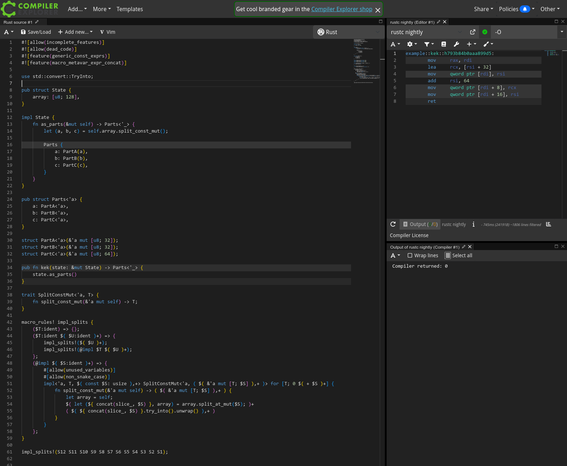Viewport: 567px width, 466px height.
Task: Show compiler info via the i icon
Action: 474,224
